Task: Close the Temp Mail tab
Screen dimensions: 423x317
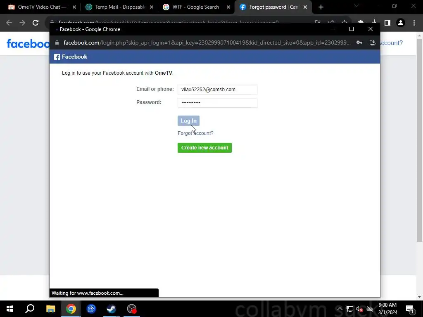Action: (152, 7)
